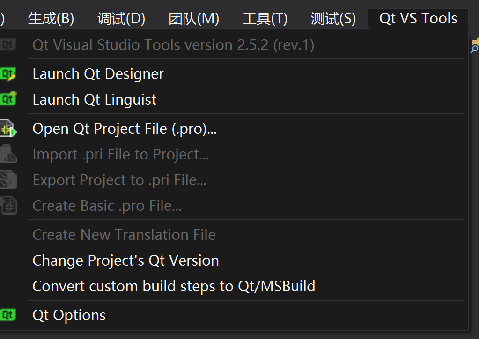Open a Qt Project File (.pro)
Image resolution: width=479 pixels, height=339 pixels.
coord(124,129)
